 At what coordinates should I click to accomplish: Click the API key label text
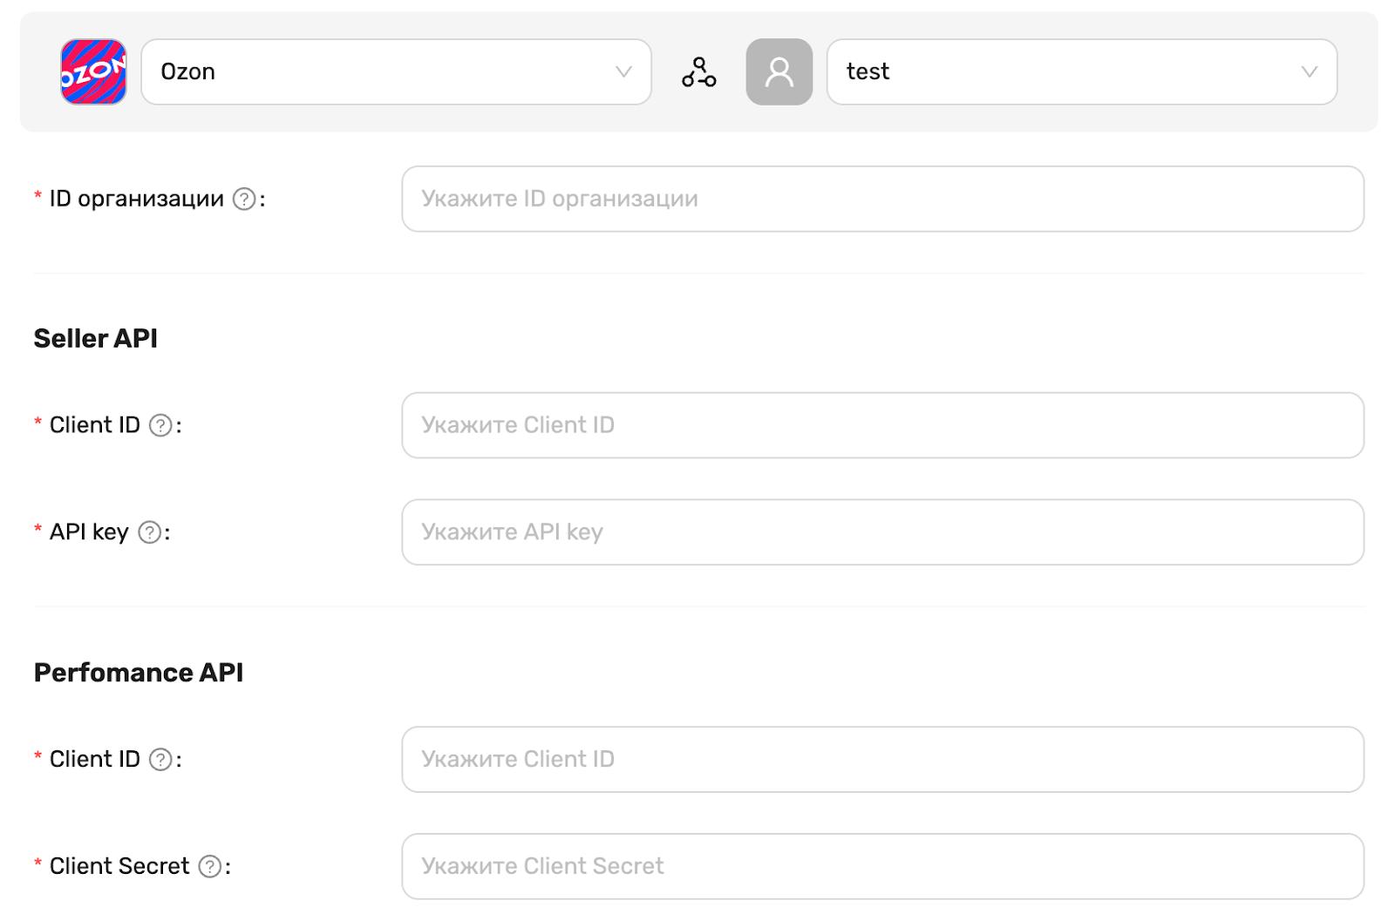89,532
